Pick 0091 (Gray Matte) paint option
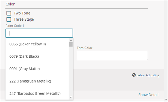Image resolution: width=168 pixels, height=102 pixels. click(x=37, y=69)
